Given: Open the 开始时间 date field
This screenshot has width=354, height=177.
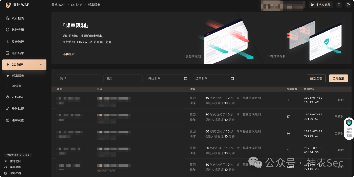Looking at the screenshot, I should (x=167, y=79).
